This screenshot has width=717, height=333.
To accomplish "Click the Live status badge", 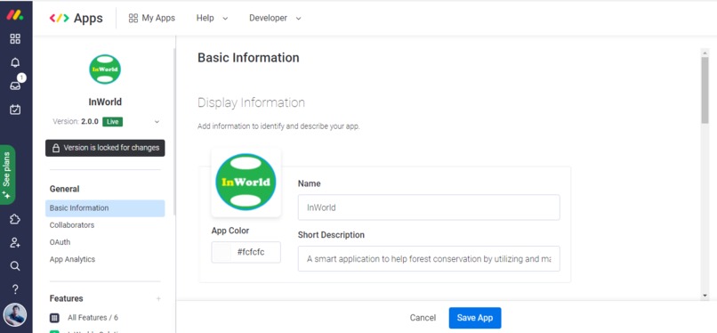I will click(x=112, y=122).
